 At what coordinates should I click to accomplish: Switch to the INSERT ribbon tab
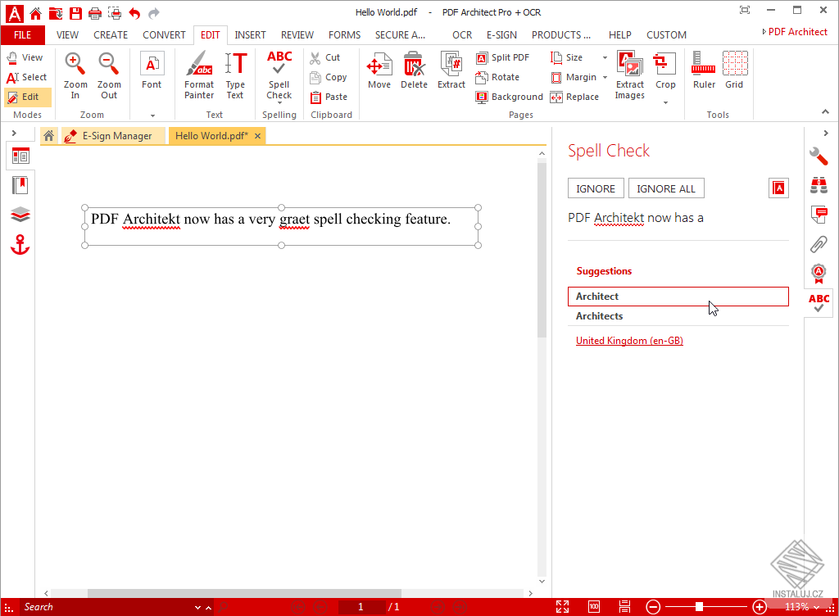pyautogui.click(x=250, y=34)
